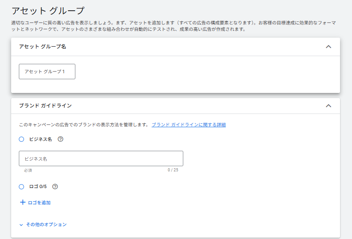Click the アセット グループ名 panel header title
Screen dimensions: 352x239
pos(42,47)
